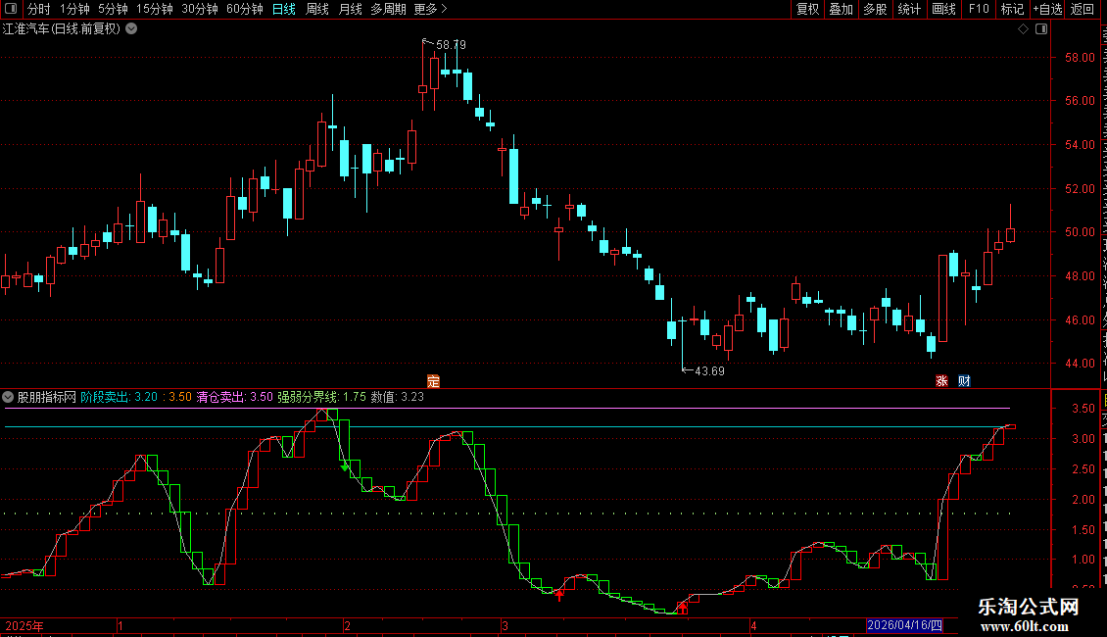Click the 统计 statistics button
Viewport: 1107px width, 637px height.
908,9
